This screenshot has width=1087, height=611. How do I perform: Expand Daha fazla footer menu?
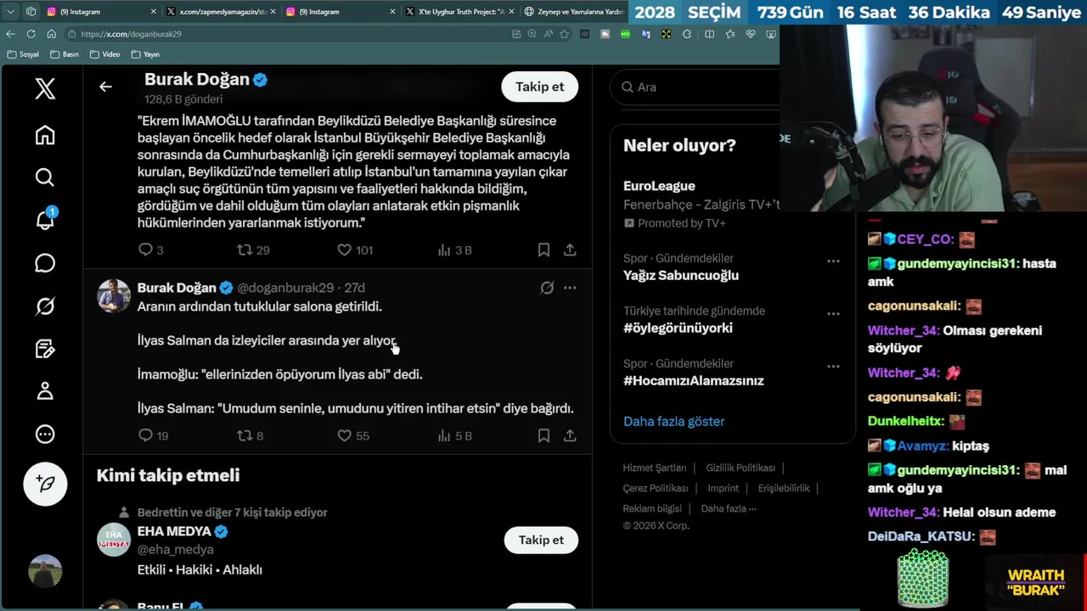tap(729, 508)
